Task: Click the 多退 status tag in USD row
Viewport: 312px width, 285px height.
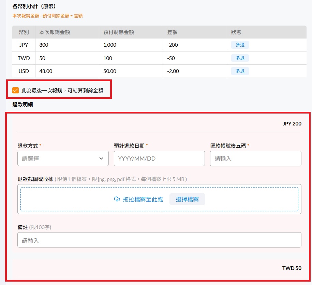Action: (x=240, y=71)
